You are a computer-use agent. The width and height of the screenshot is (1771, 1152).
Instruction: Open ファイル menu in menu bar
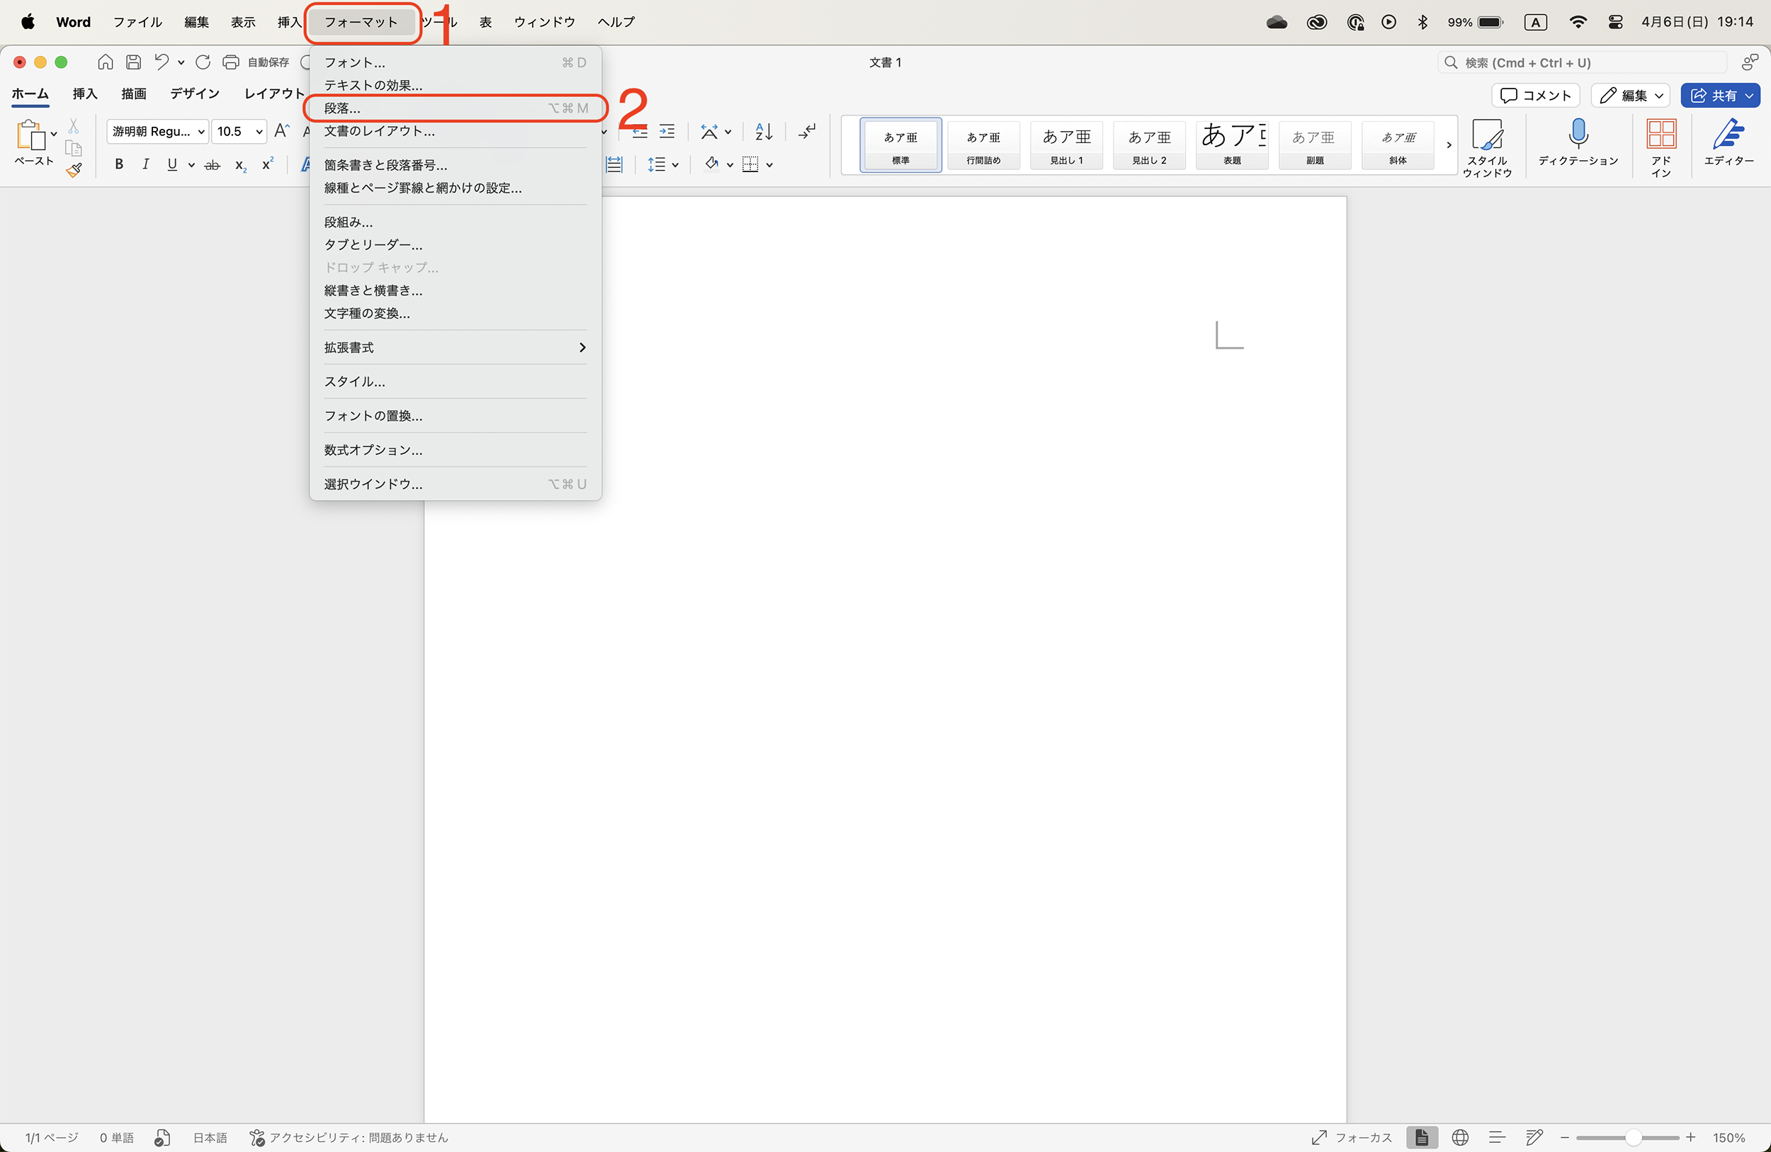(137, 23)
